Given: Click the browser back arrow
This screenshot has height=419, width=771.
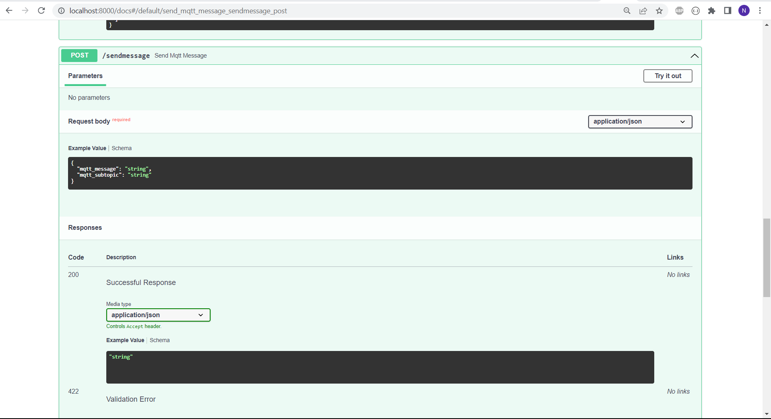Looking at the screenshot, I should pyautogui.click(x=9, y=11).
